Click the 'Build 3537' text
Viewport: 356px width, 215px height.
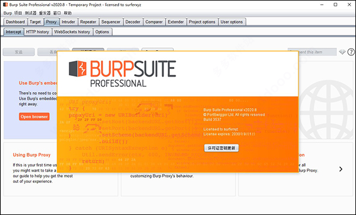212,119
